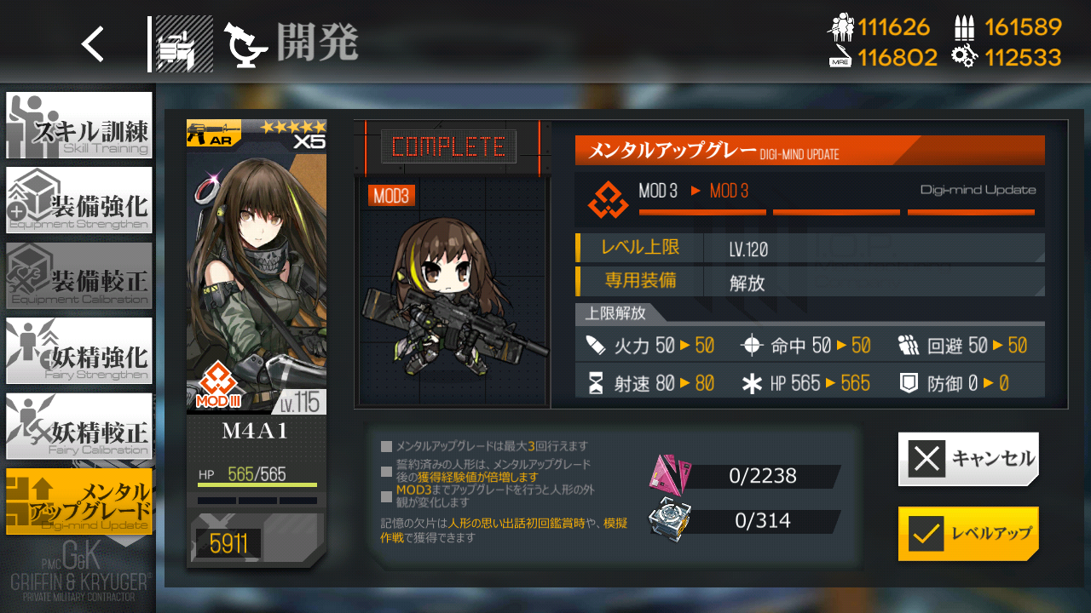Click the parts gear resource icon
The height and width of the screenshot is (613, 1091).
pos(964,58)
